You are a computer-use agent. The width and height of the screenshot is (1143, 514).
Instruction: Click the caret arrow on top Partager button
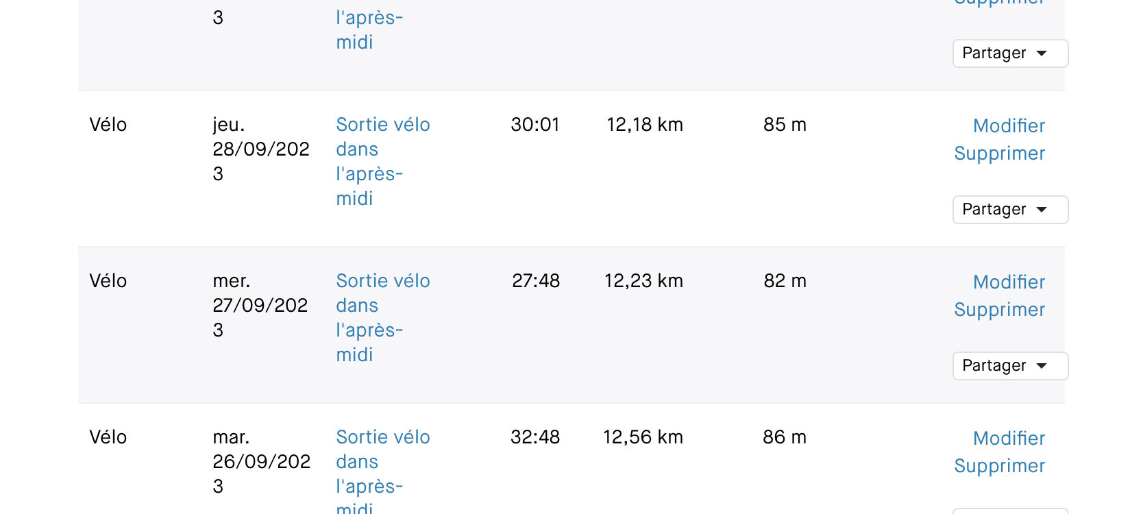(x=1042, y=53)
